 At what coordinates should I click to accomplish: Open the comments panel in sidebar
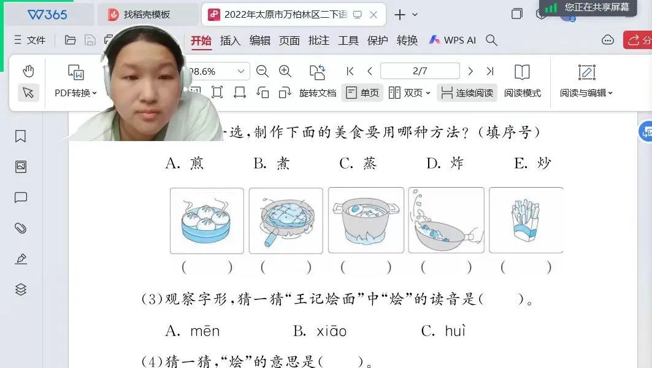[x=21, y=197]
